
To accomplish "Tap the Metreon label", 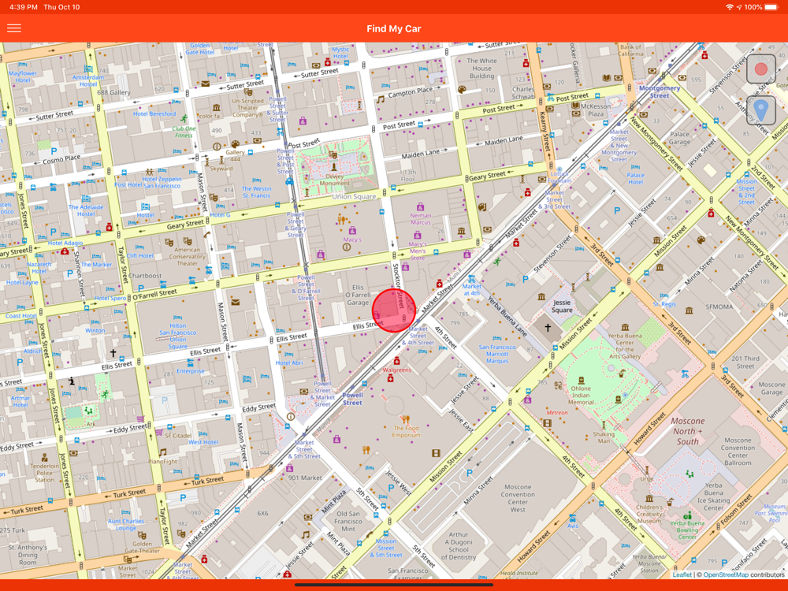I will [557, 413].
